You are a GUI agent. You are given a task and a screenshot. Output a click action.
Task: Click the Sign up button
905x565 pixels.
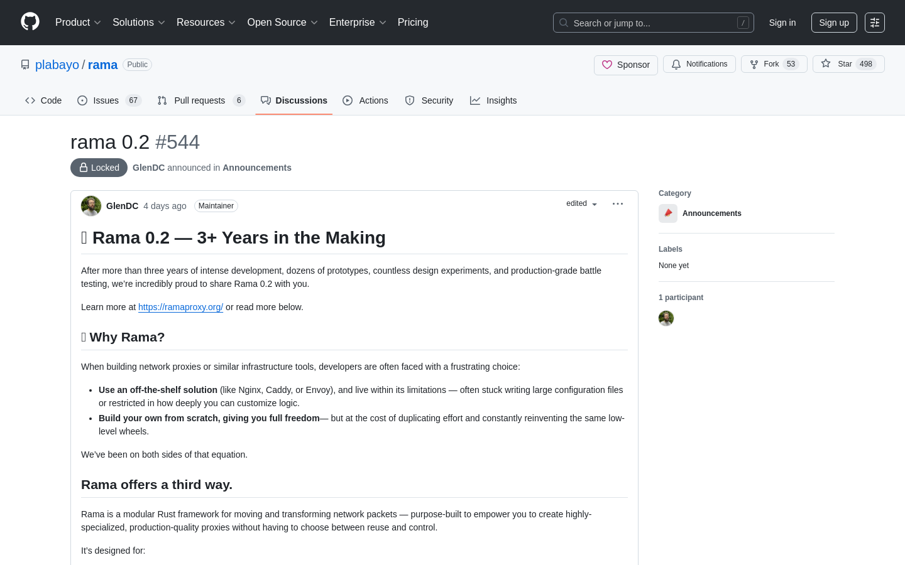tap(834, 23)
